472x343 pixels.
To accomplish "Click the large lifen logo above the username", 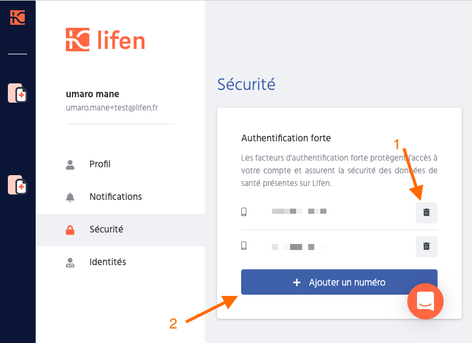I will pos(105,40).
